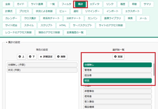Select the 項目のアクセス制御 tab
The image size is (158, 109).
(49, 33)
